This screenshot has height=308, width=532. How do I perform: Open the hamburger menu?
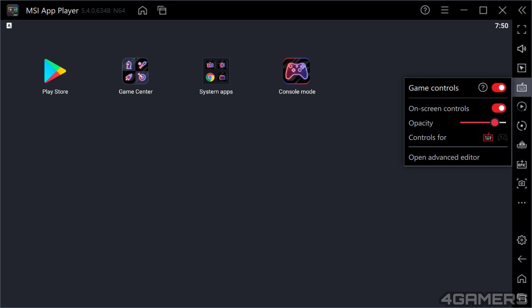(444, 10)
